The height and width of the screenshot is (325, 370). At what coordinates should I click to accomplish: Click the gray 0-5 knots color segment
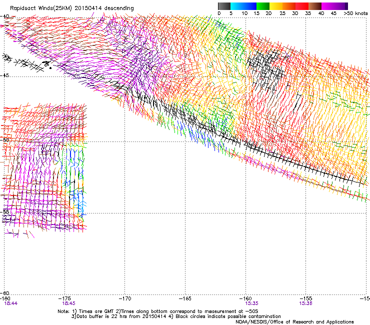click(x=224, y=6)
